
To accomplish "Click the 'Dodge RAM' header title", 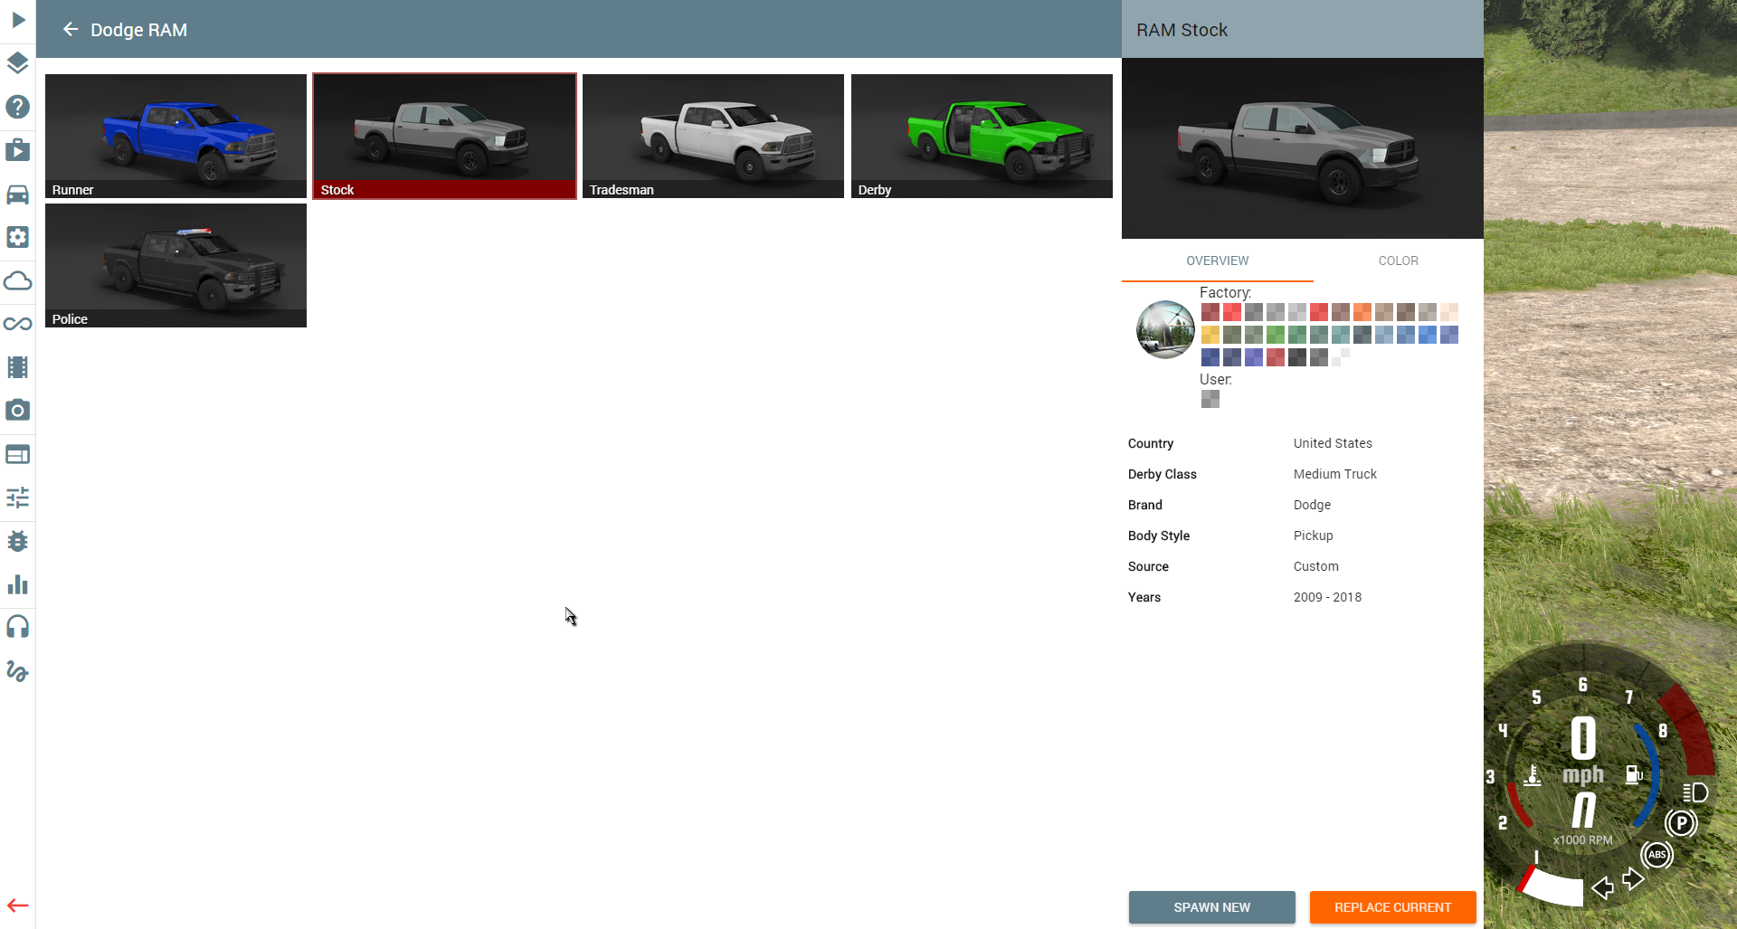I will tap(139, 30).
